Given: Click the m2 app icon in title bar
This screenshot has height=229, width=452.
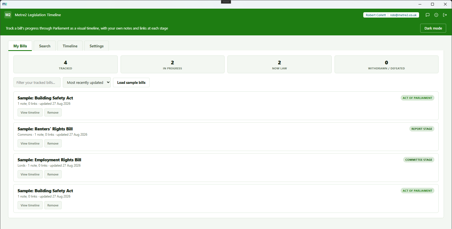Looking at the screenshot, I should 5,4.
